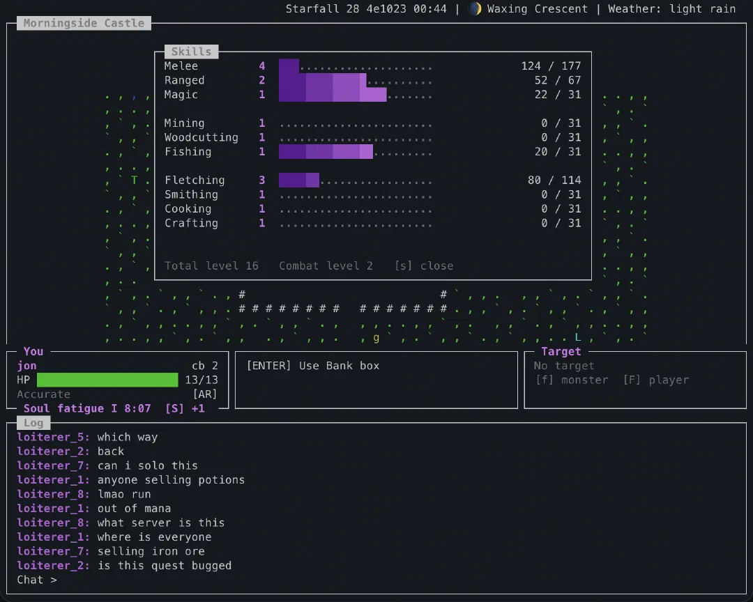Screen dimensions: 753x602
Task: Click the Skills panel title tab
Action: click(x=191, y=52)
